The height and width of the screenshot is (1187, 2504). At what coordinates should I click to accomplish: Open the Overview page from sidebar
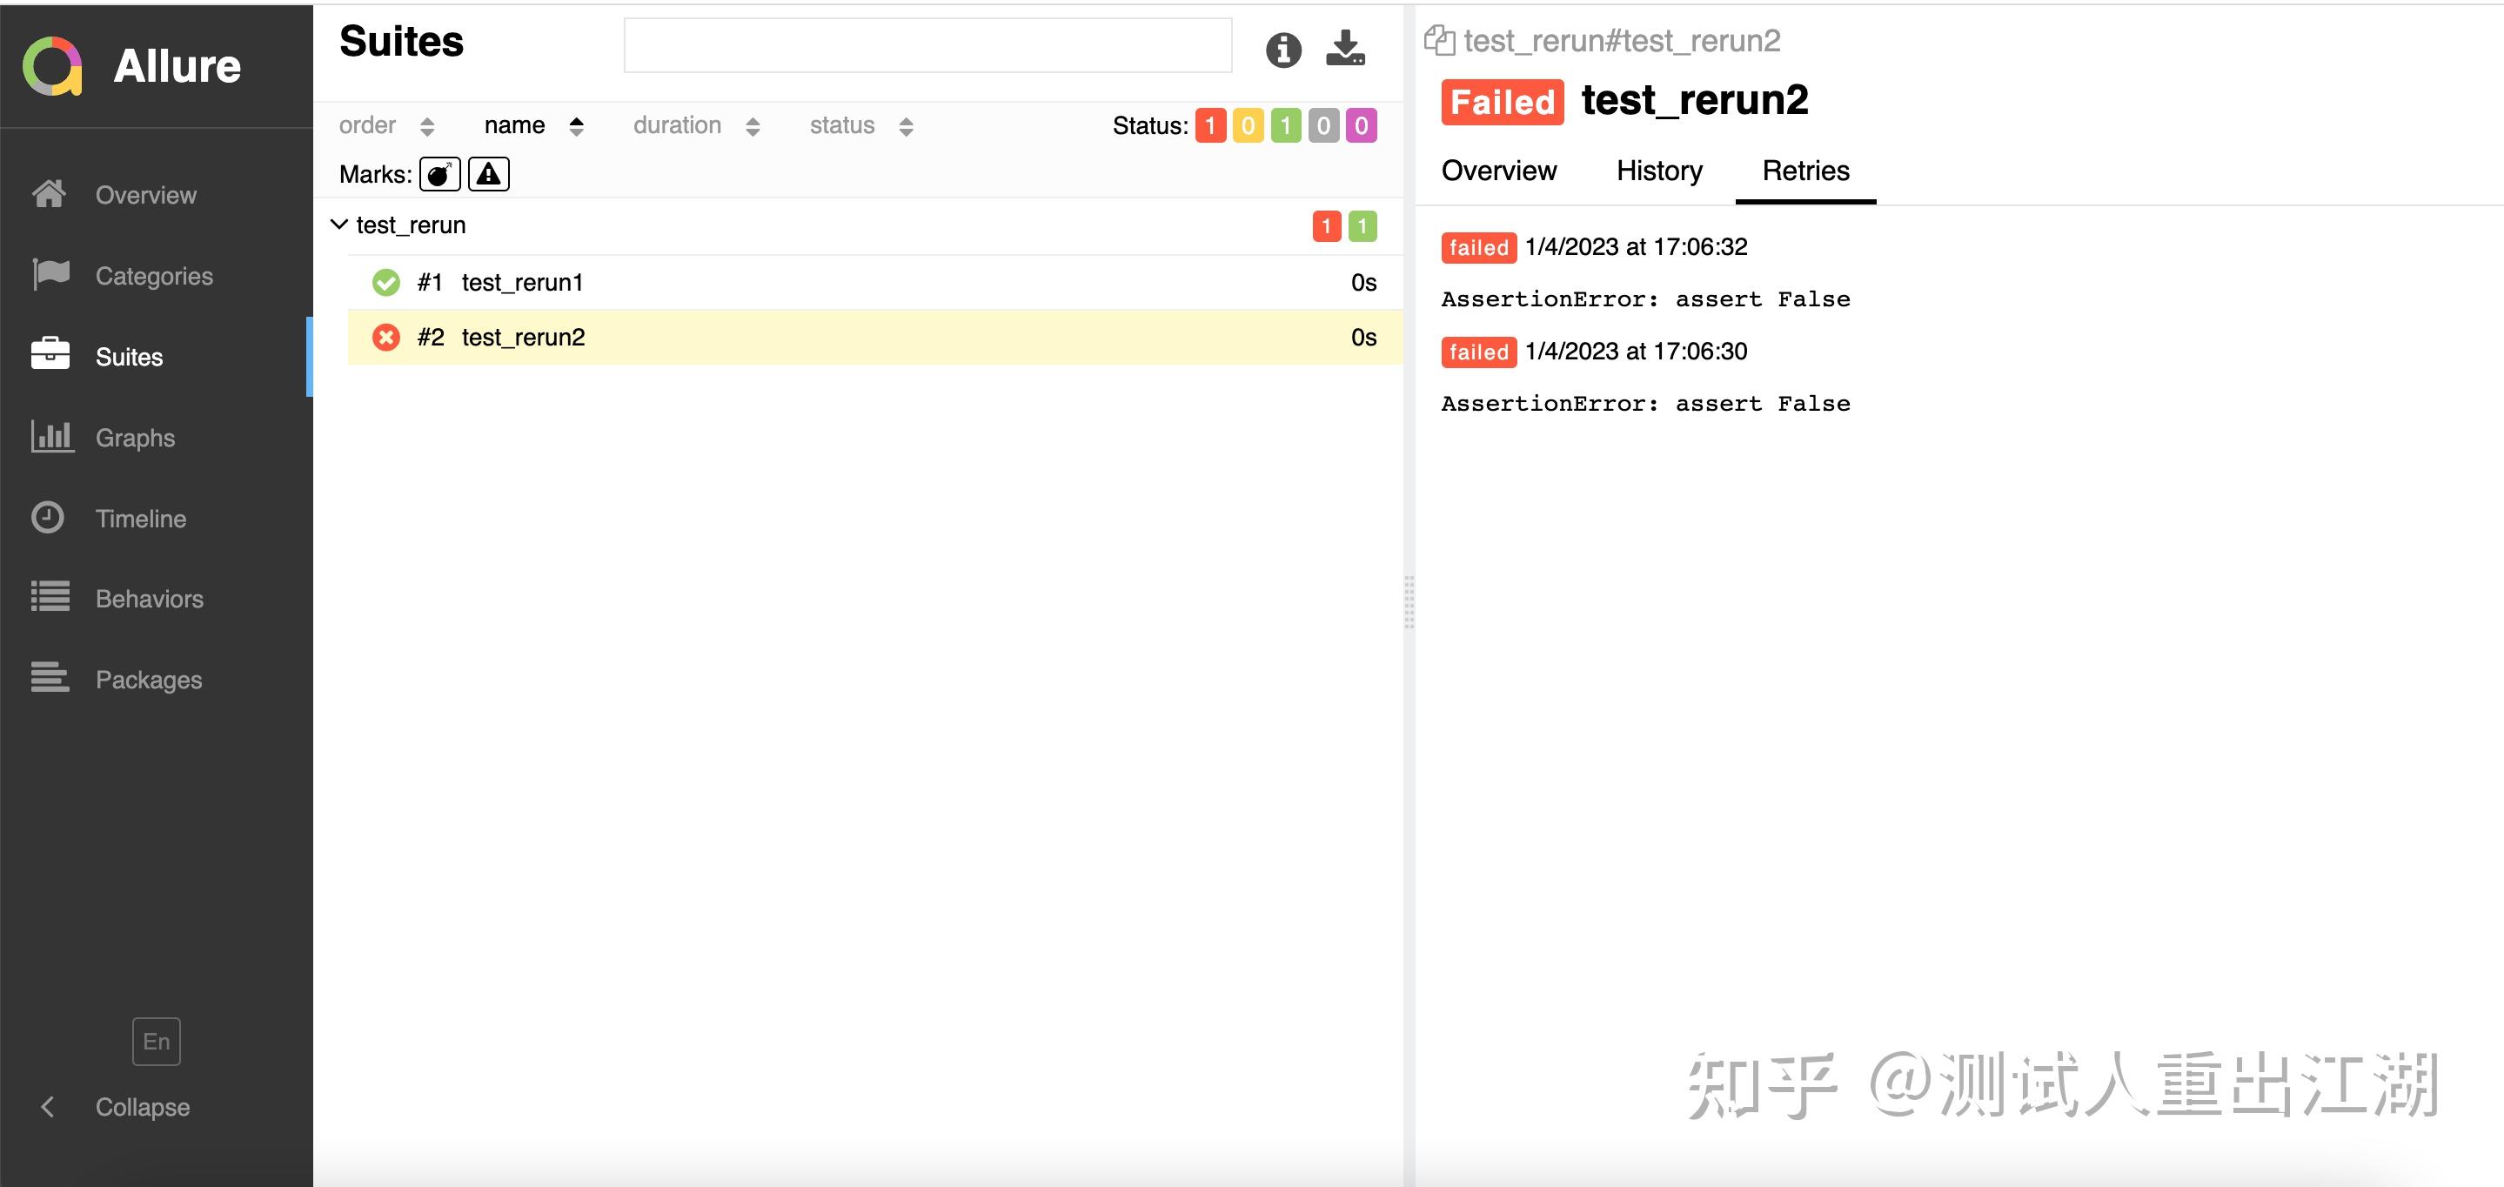[x=144, y=194]
